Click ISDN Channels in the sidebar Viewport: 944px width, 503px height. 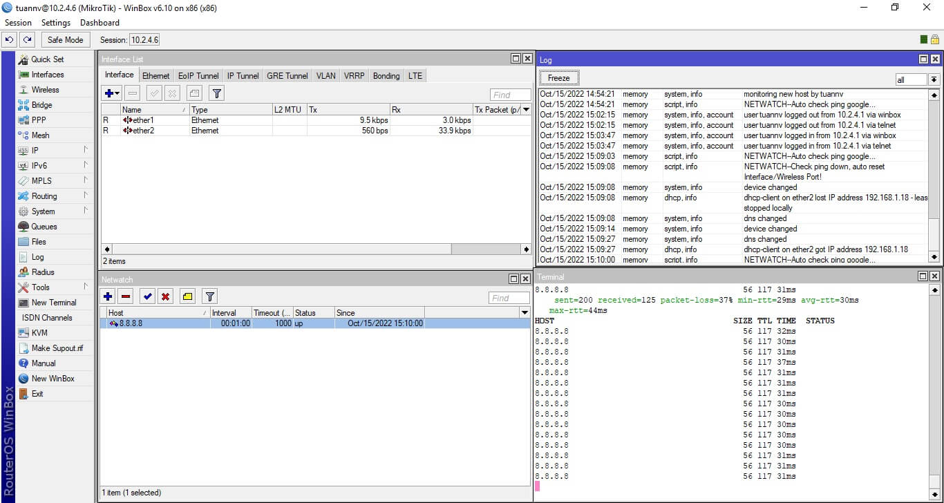47,318
